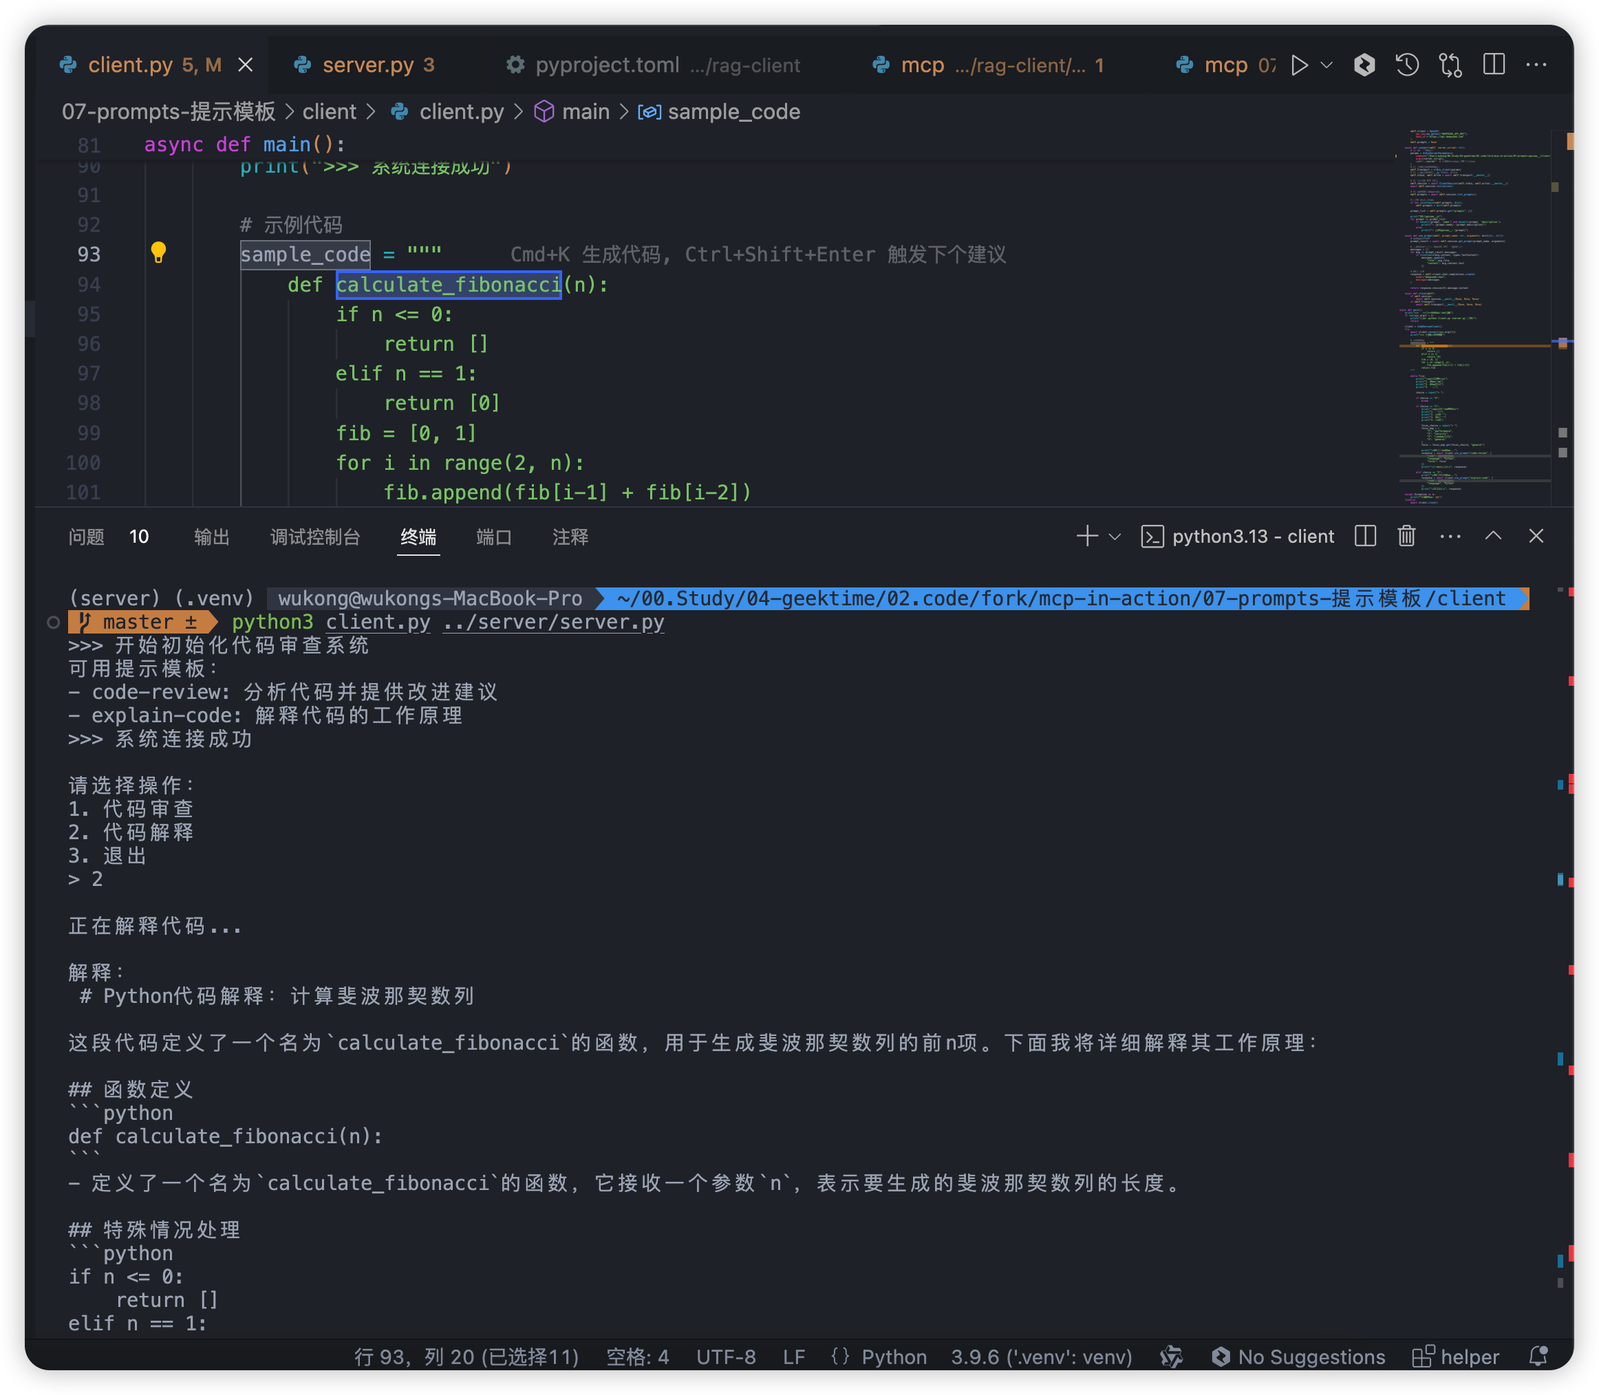Open the timeline history clock icon
The image size is (1599, 1395).
(1407, 65)
